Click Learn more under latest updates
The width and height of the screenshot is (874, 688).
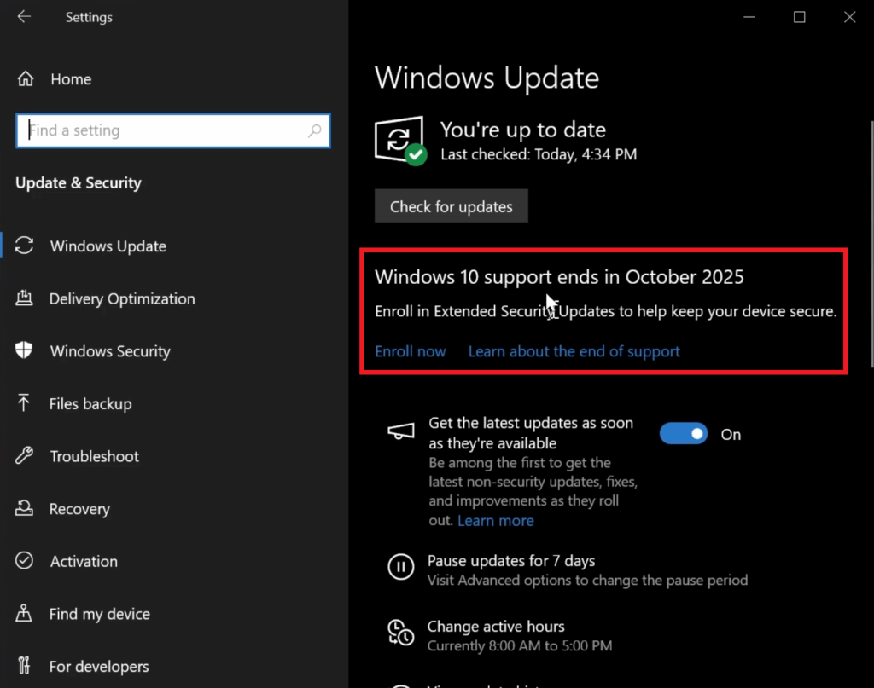[495, 521]
